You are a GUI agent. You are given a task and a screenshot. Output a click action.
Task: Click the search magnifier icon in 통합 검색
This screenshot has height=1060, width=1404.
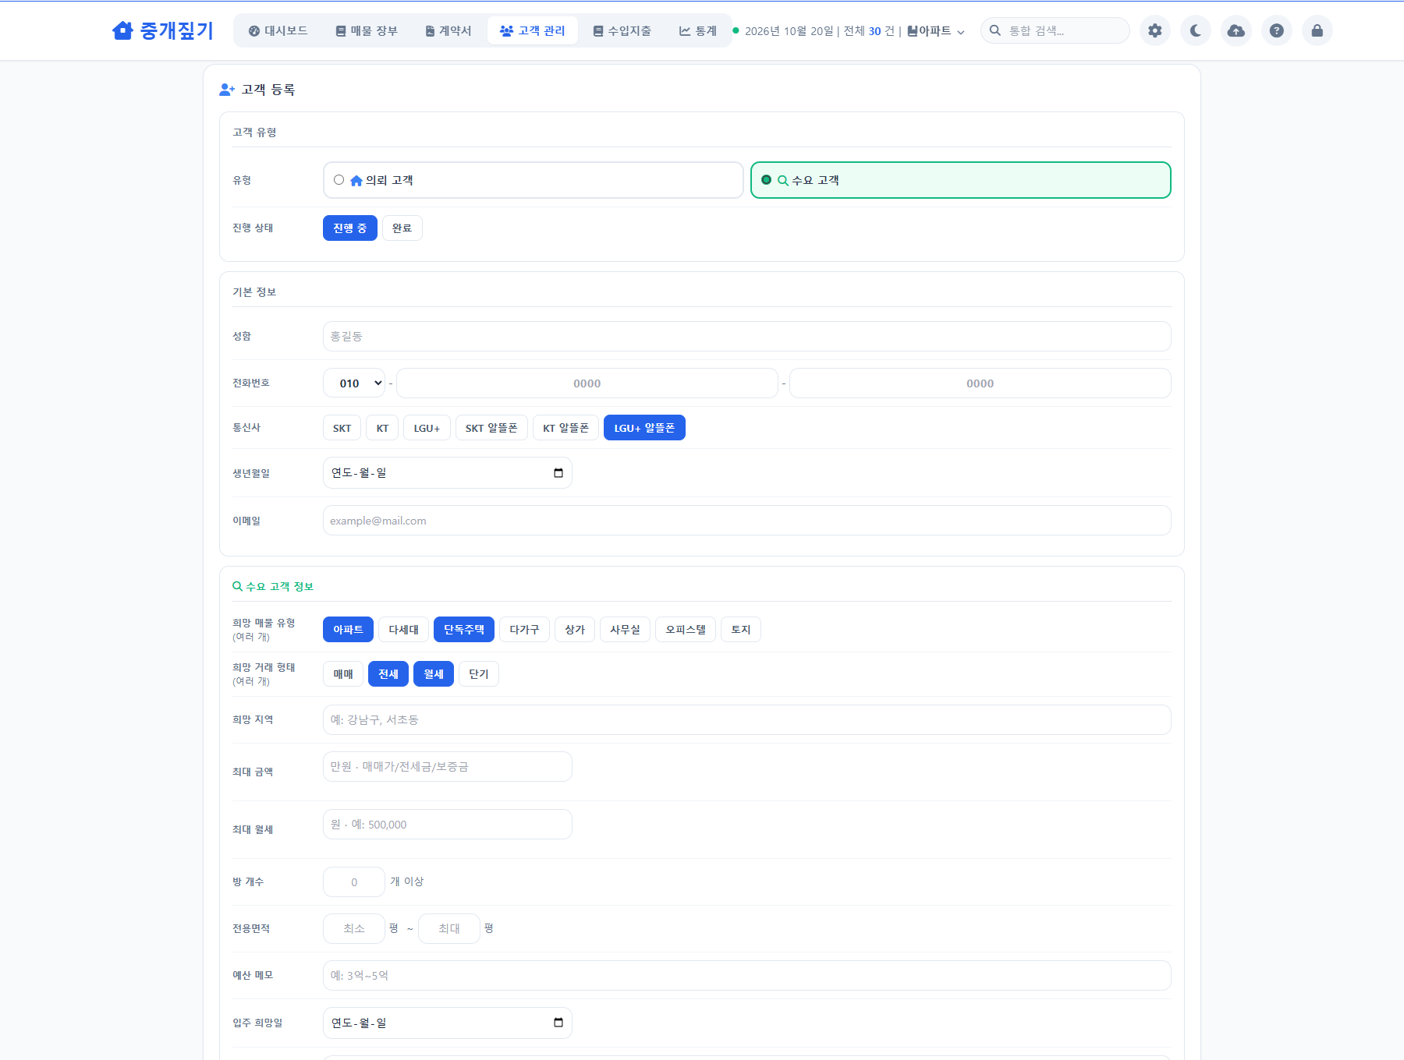click(995, 30)
